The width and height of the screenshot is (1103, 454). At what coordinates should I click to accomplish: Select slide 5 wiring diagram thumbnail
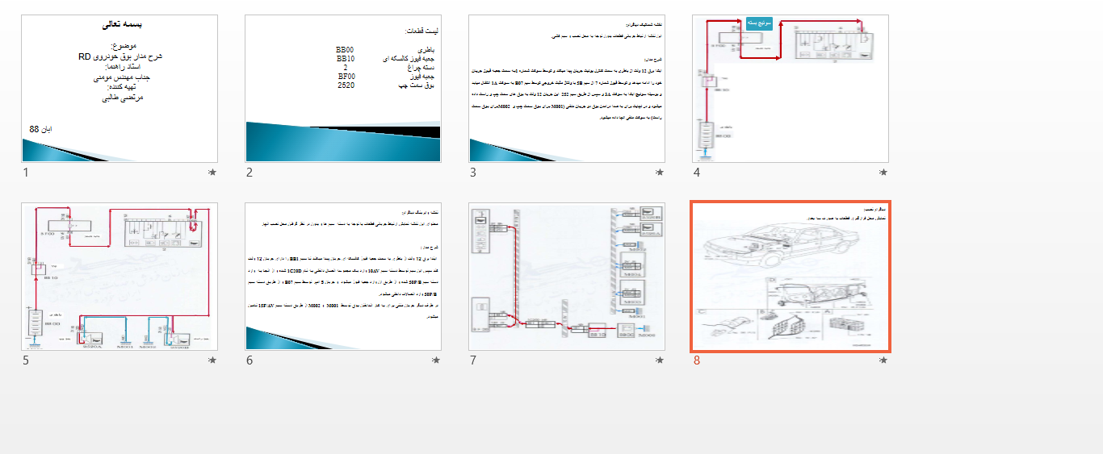[x=120, y=277]
